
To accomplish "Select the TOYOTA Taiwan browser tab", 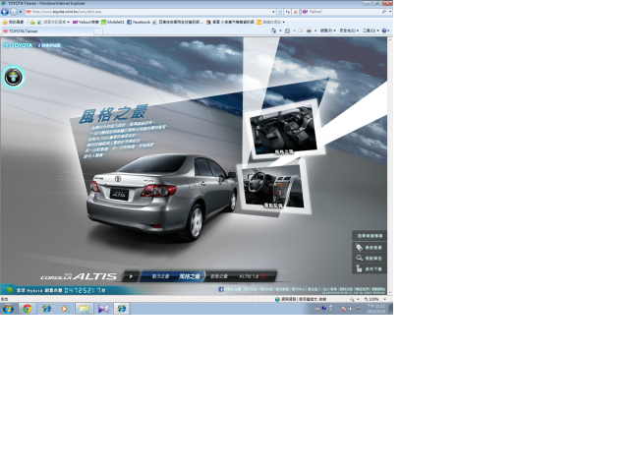I will [47, 30].
